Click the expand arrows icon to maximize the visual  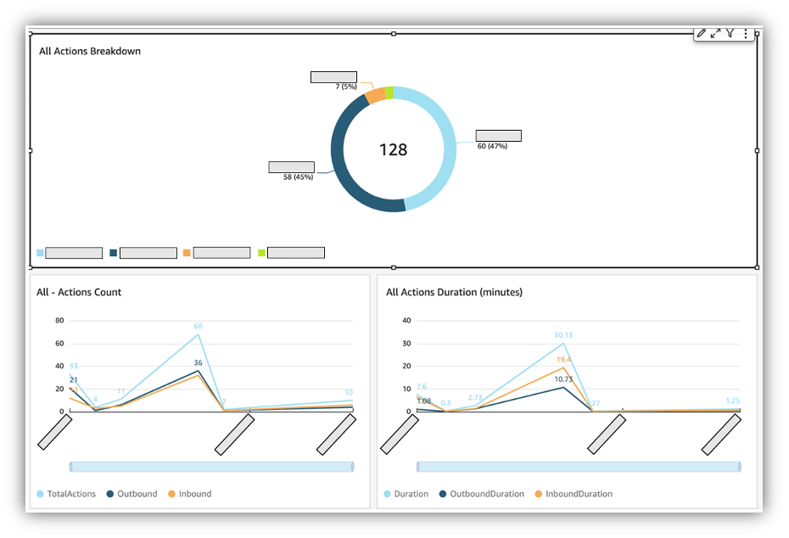pos(715,34)
